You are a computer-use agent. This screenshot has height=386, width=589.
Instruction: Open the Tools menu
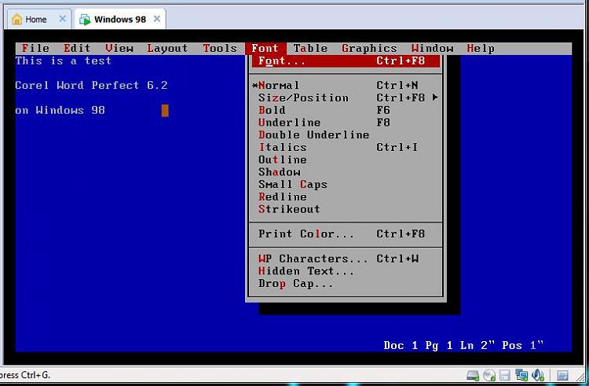pyautogui.click(x=220, y=48)
